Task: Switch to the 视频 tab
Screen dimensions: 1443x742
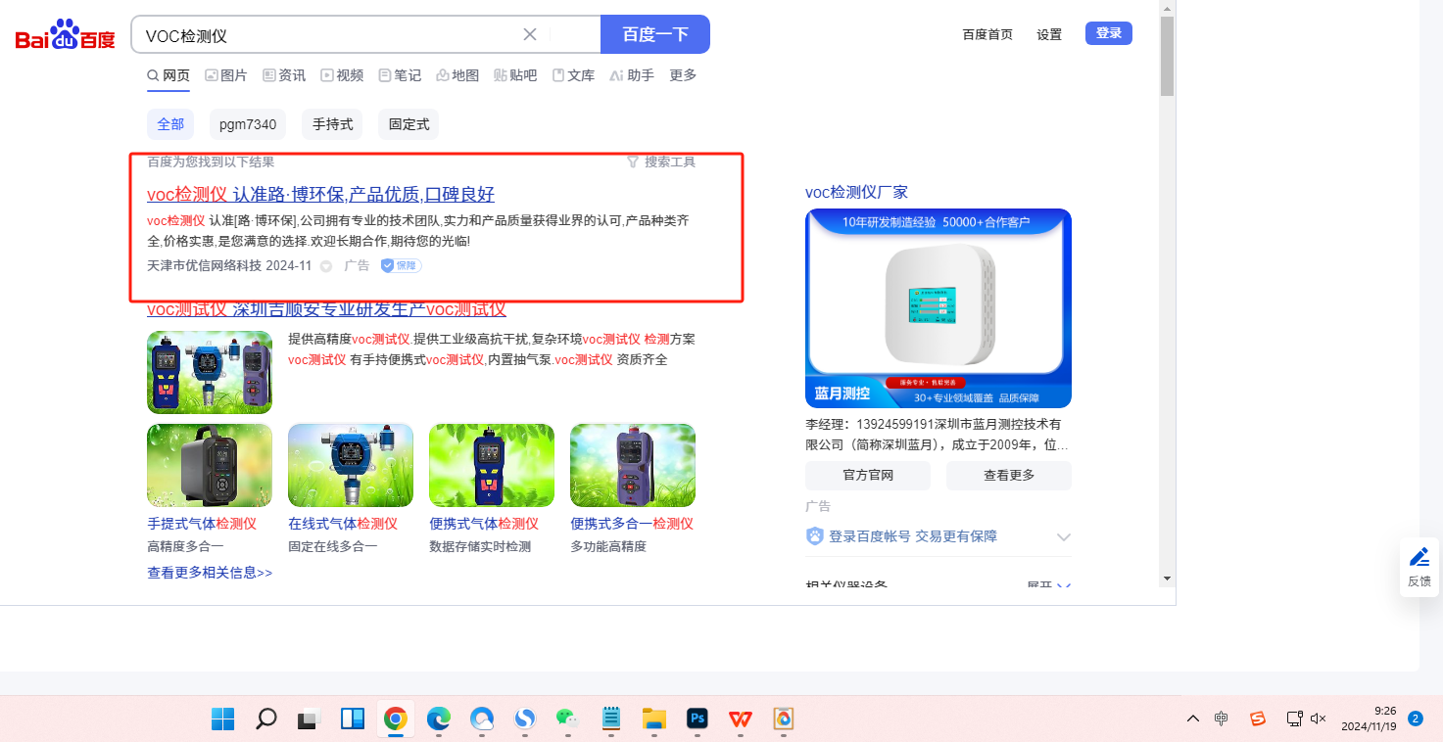Action: [342, 75]
